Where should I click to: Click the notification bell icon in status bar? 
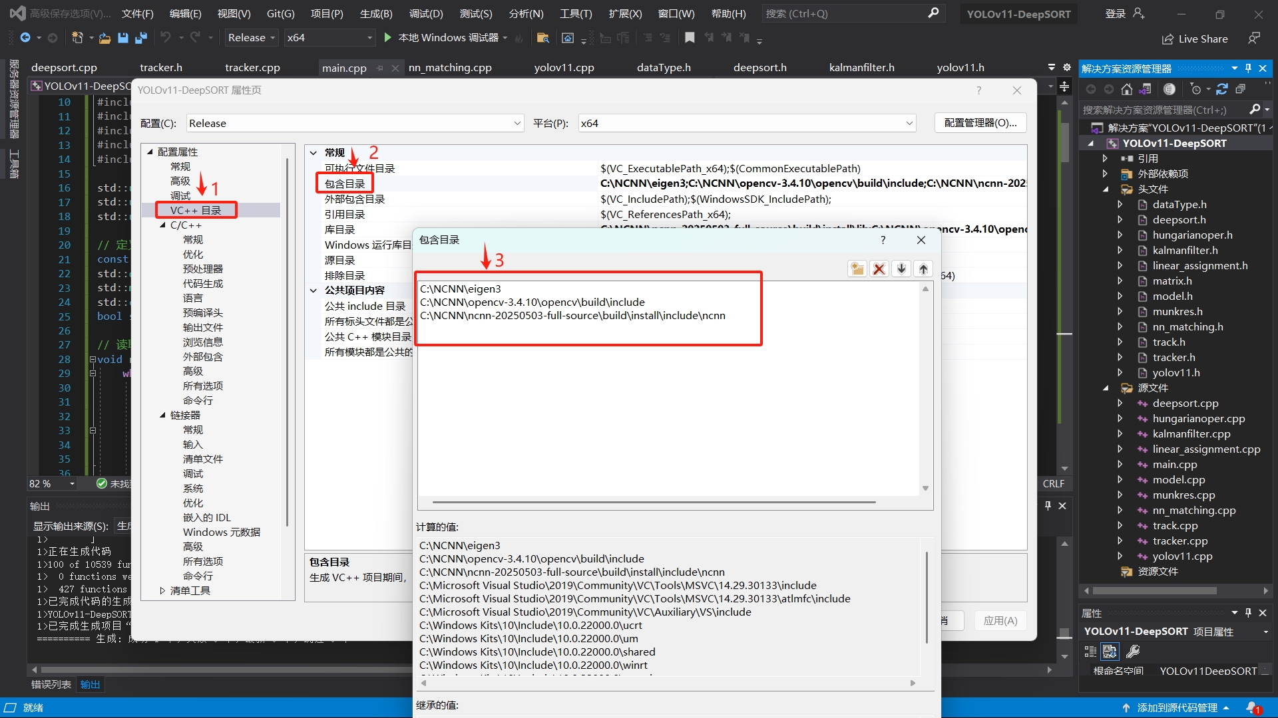[1253, 708]
